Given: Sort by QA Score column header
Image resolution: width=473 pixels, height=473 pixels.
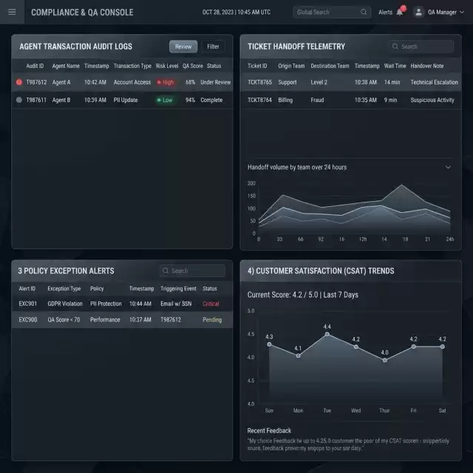Looking at the screenshot, I should tap(193, 66).
